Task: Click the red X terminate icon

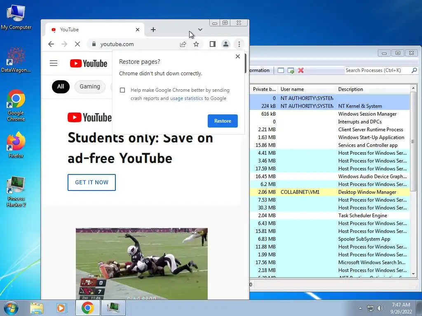Action: (x=301, y=70)
